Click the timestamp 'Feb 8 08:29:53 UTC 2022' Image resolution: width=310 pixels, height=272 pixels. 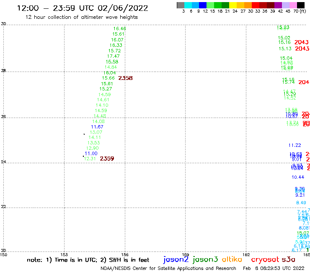(274, 268)
